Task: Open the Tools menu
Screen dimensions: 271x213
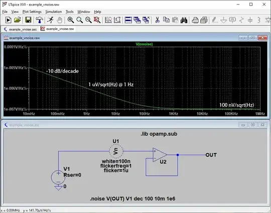Action: click(x=69, y=12)
